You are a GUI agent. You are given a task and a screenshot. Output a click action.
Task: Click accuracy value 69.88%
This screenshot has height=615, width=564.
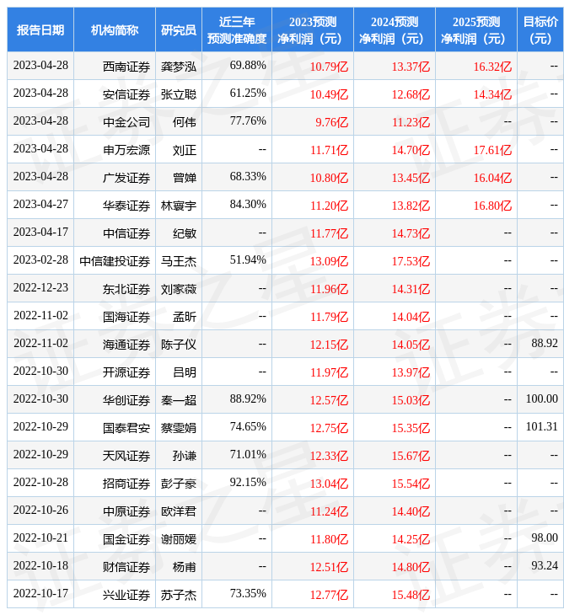tap(248, 65)
